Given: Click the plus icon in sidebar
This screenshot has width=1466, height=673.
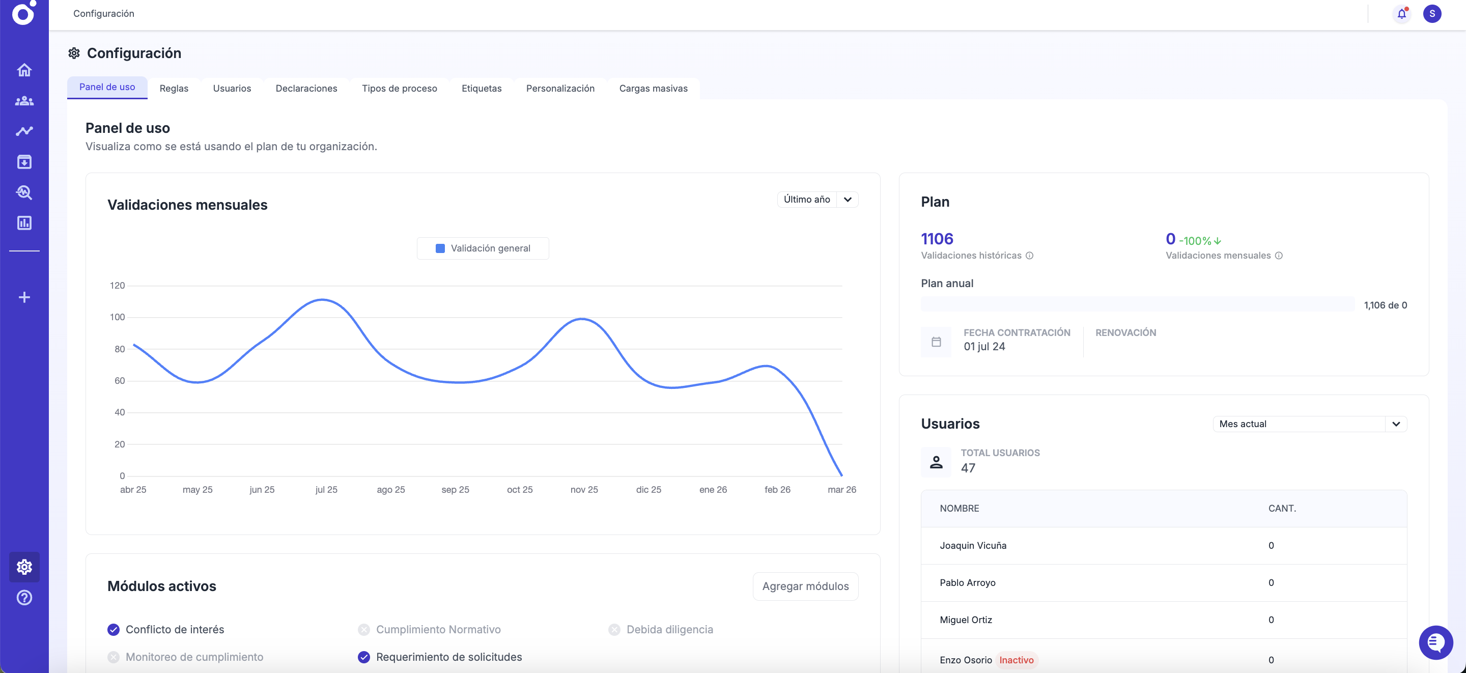Looking at the screenshot, I should 24,297.
